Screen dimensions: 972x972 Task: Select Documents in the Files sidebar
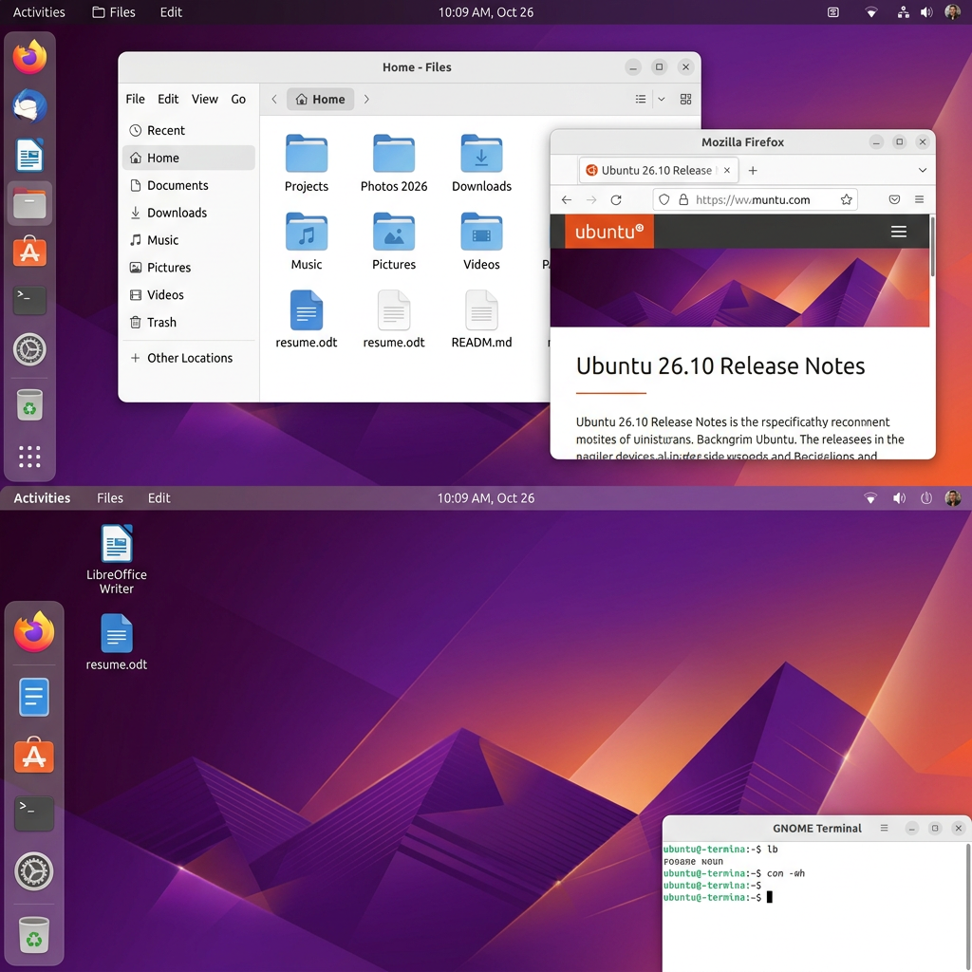pyautogui.click(x=189, y=185)
